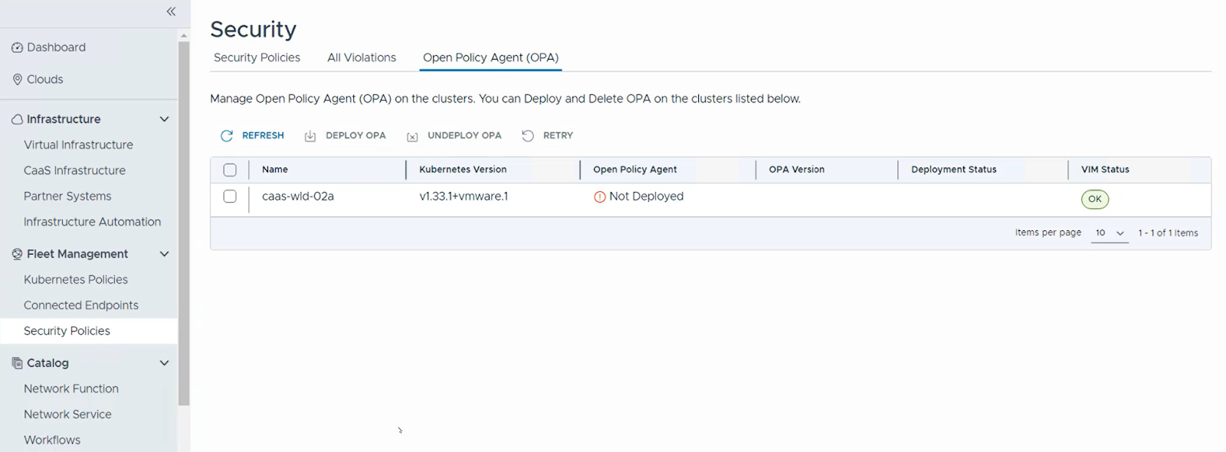The image size is (1226, 452).
Task: Switch to the Security Policies tab
Action: tap(257, 57)
